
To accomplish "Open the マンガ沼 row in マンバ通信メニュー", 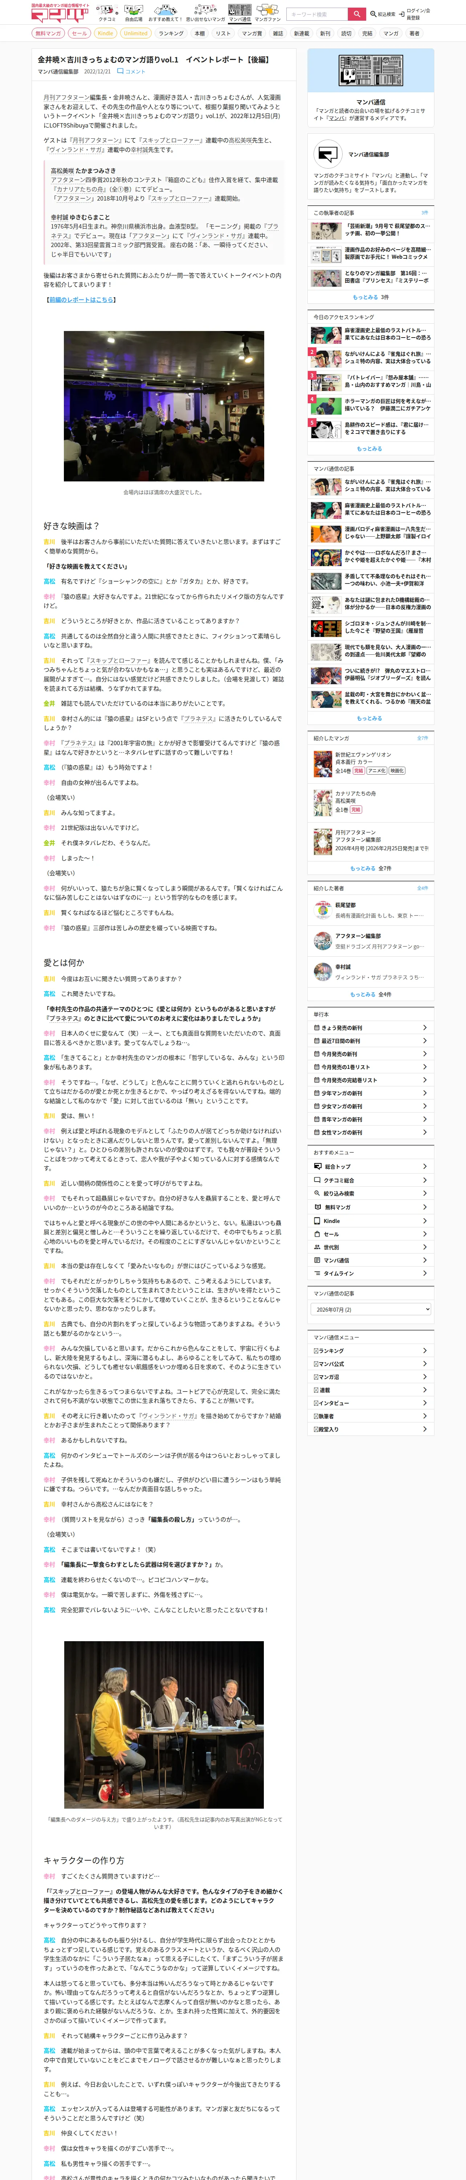I will pyautogui.click(x=371, y=1377).
